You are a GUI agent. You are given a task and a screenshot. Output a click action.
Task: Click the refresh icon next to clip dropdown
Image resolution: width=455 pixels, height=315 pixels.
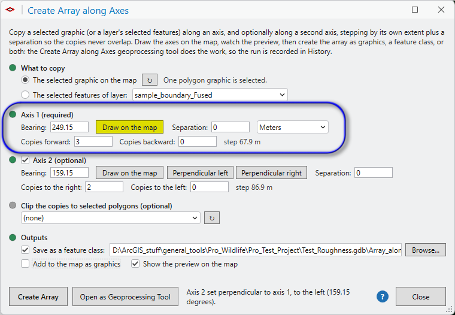pyautogui.click(x=212, y=218)
